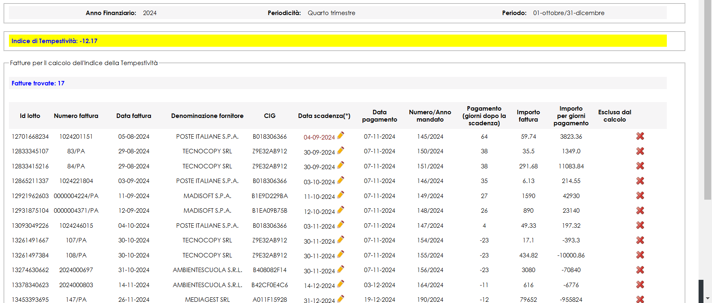Toggle red X for mandate 164/2024
This screenshot has height=303, width=712.
[x=640, y=285]
